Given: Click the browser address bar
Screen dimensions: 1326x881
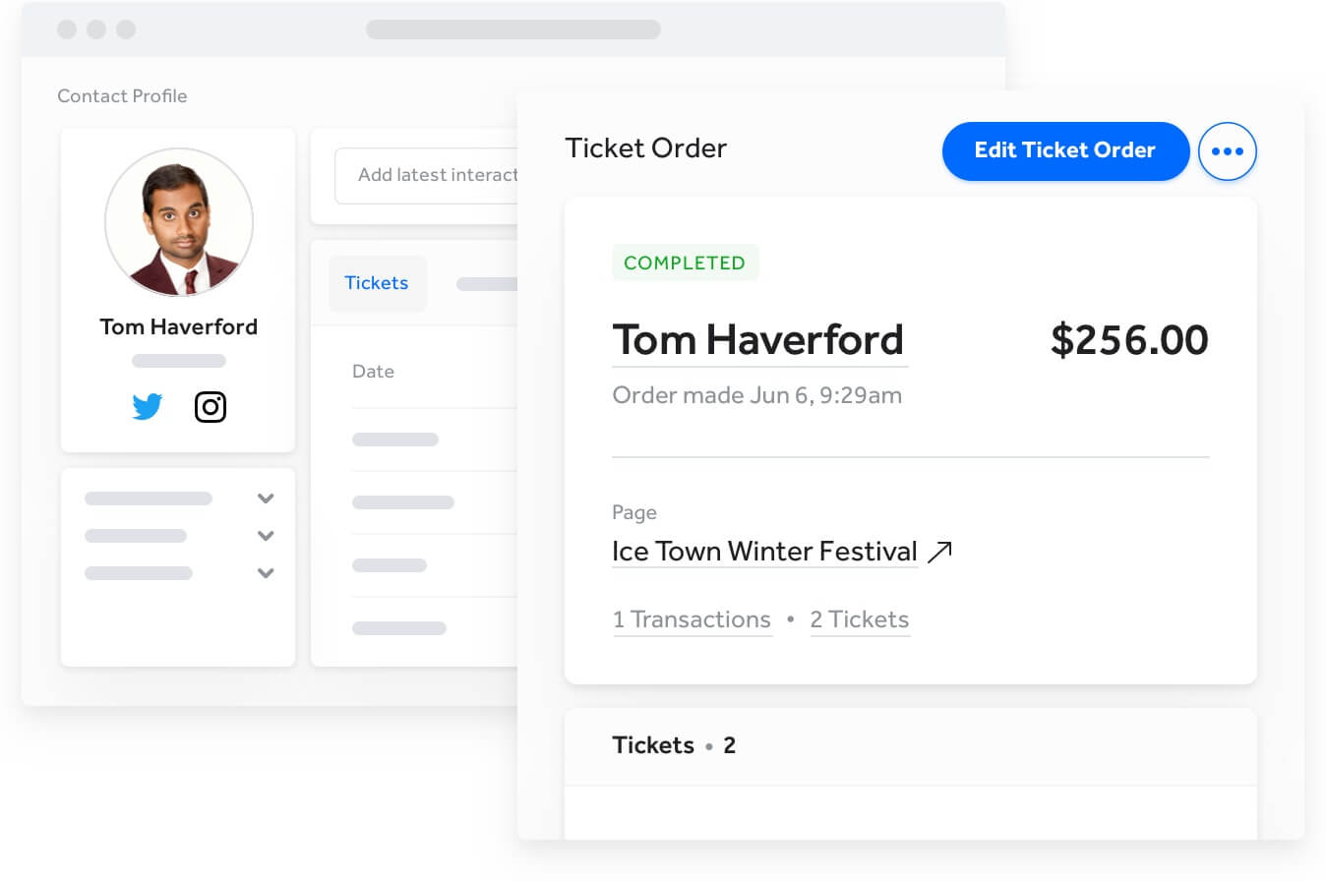Looking at the screenshot, I should click(x=512, y=29).
